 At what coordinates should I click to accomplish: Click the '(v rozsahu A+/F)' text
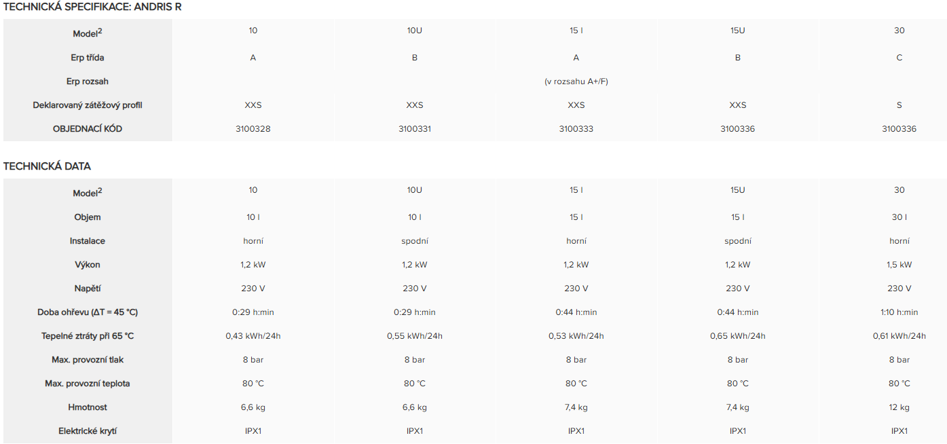click(576, 81)
